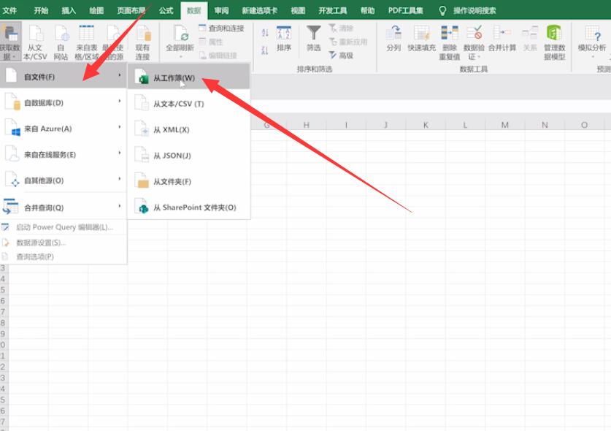Click the Advanced (高级) filter button
611x431 pixels.
coord(341,56)
